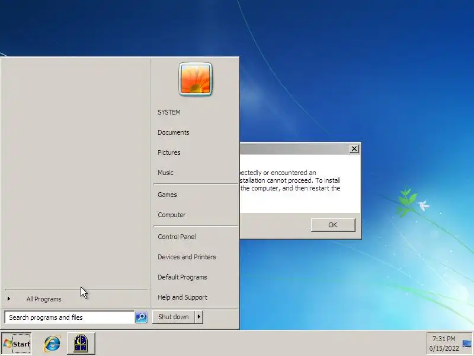Click OK in the error dialog

[x=333, y=225]
